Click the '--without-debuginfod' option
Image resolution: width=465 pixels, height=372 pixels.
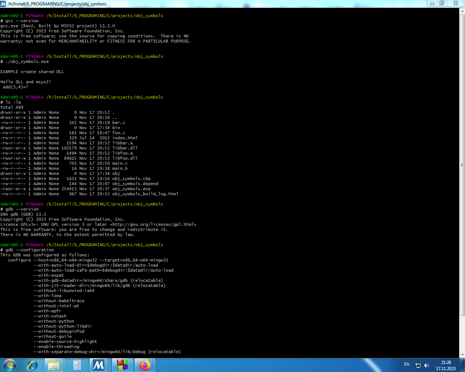click(x=59, y=331)
